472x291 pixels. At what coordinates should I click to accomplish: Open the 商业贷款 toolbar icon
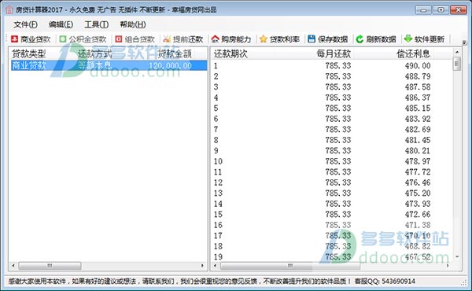point(14,39)
